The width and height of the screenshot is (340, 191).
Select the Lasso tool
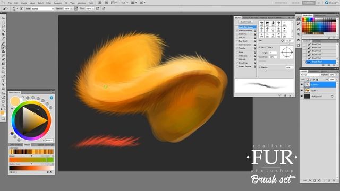coord(3,26)
